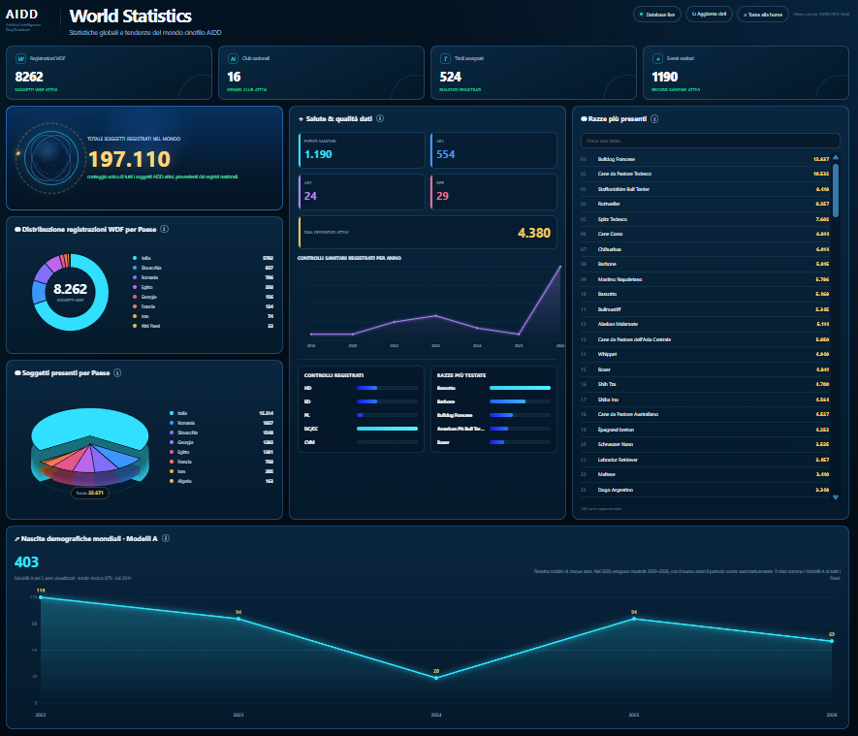This screenshot has height=736, width=858.
Task: Select the Mastino Napoletano row
Action: pos(705,279)
